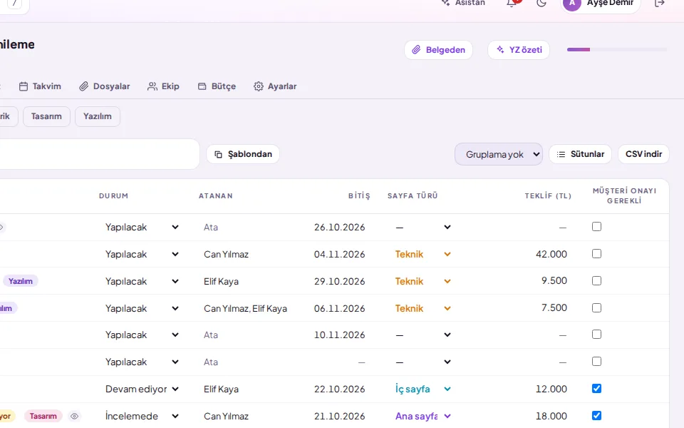Open the Takvim tab
This screenshot has width=684, height=428.
click(x=40, y=86)
